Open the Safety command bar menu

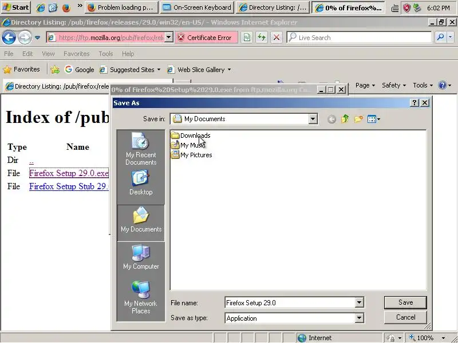[x=394, y=85]
